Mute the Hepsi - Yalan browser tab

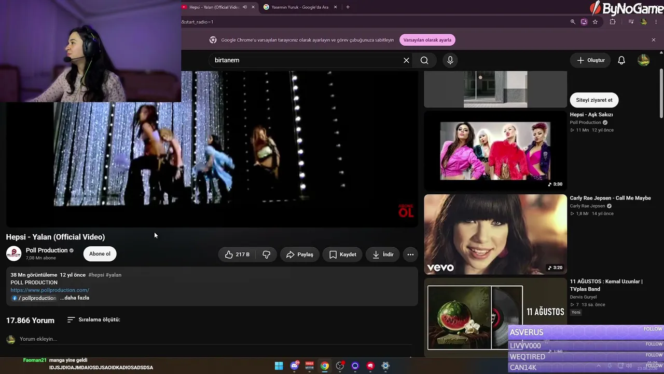pos(245,7)
